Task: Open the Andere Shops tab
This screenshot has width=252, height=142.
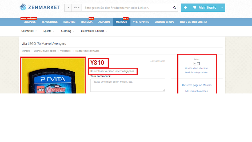Action: coord(165,22)
